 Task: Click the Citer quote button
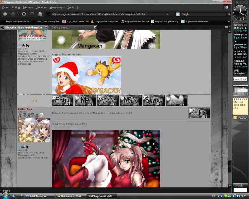click(199, 113)
